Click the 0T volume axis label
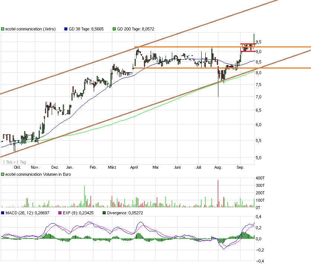Screen dimensions: 311x264 258,208
